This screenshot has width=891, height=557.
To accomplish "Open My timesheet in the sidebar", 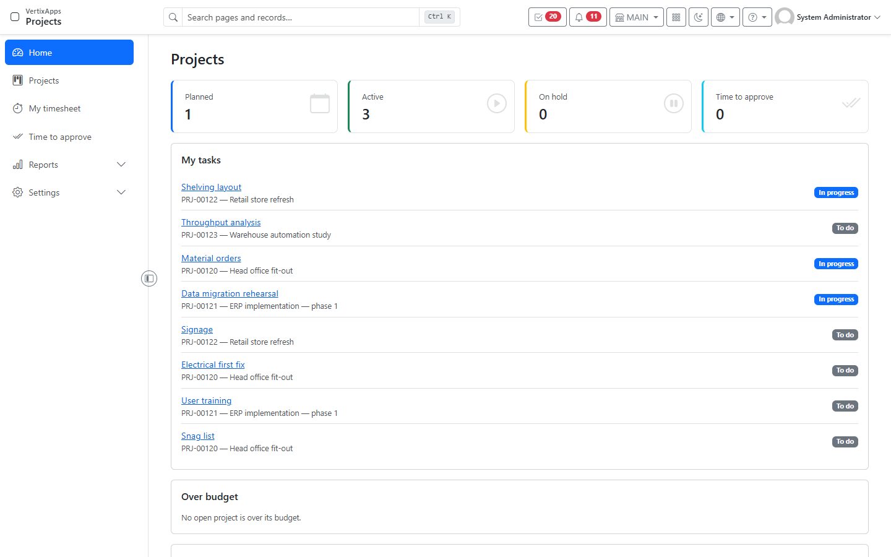I will 69,108.
